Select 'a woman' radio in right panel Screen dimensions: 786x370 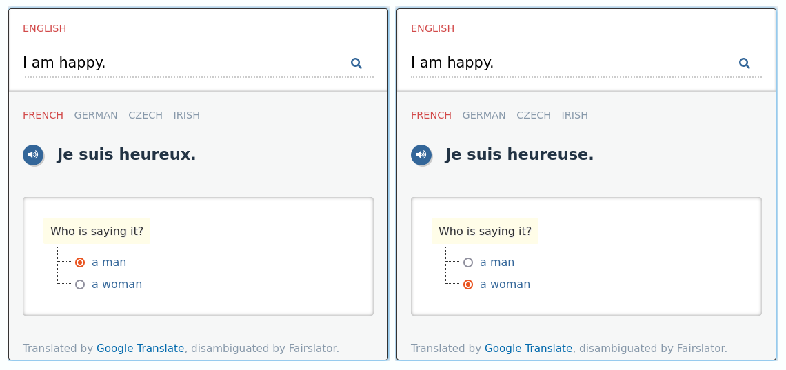[468, 285]
